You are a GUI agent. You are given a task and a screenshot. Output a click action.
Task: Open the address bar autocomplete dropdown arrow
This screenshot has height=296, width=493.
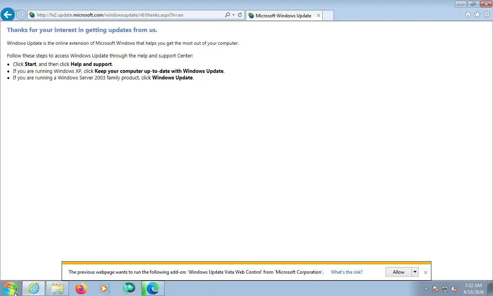point(233,15)
